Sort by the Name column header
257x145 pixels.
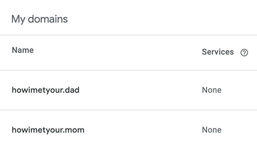pyautogui.click(x=23, y=50)
